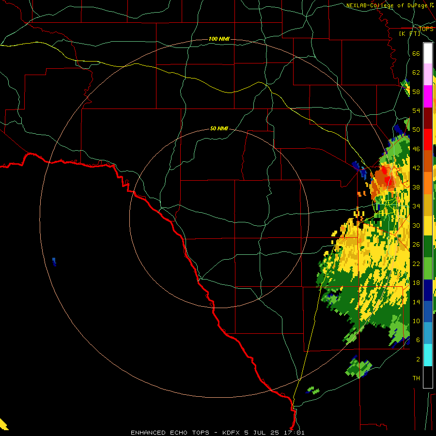Click the green echo cluster below the main storm

point(359,368)
